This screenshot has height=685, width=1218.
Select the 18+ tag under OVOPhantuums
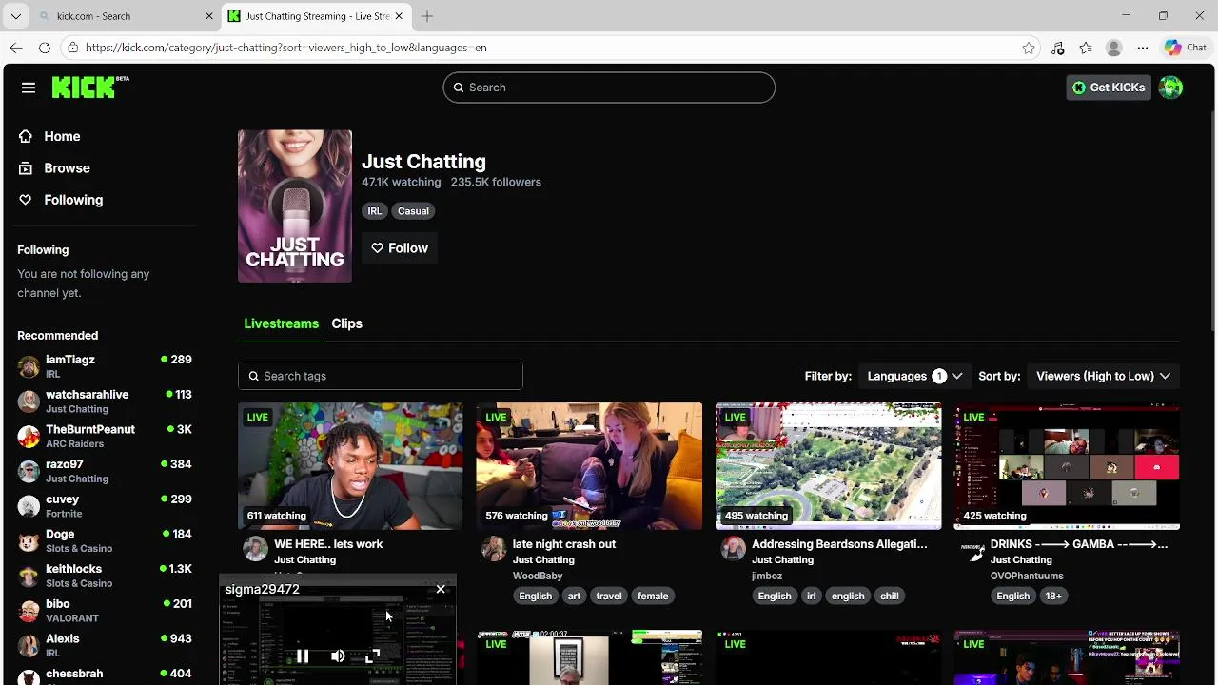tap(1053, 596)
